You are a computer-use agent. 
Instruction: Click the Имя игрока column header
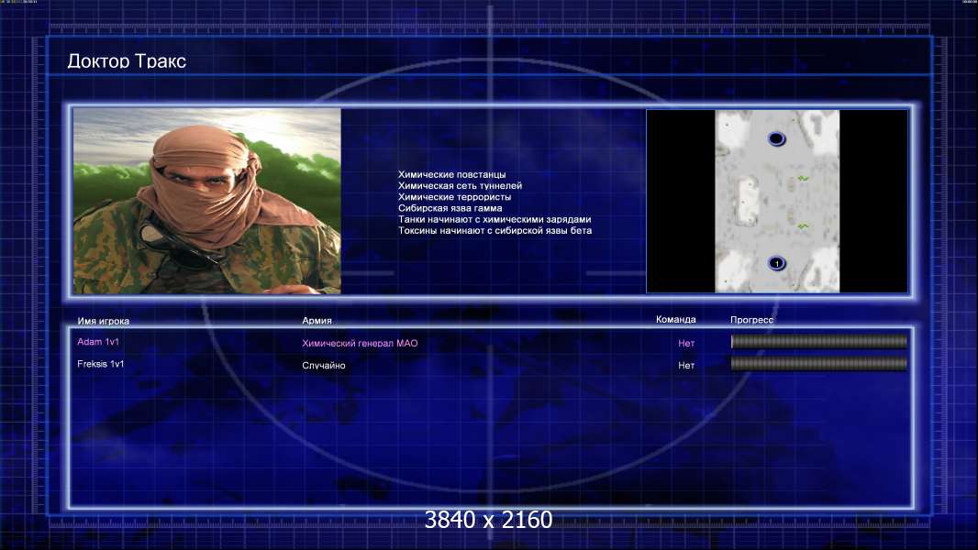(x=104, y=321)
